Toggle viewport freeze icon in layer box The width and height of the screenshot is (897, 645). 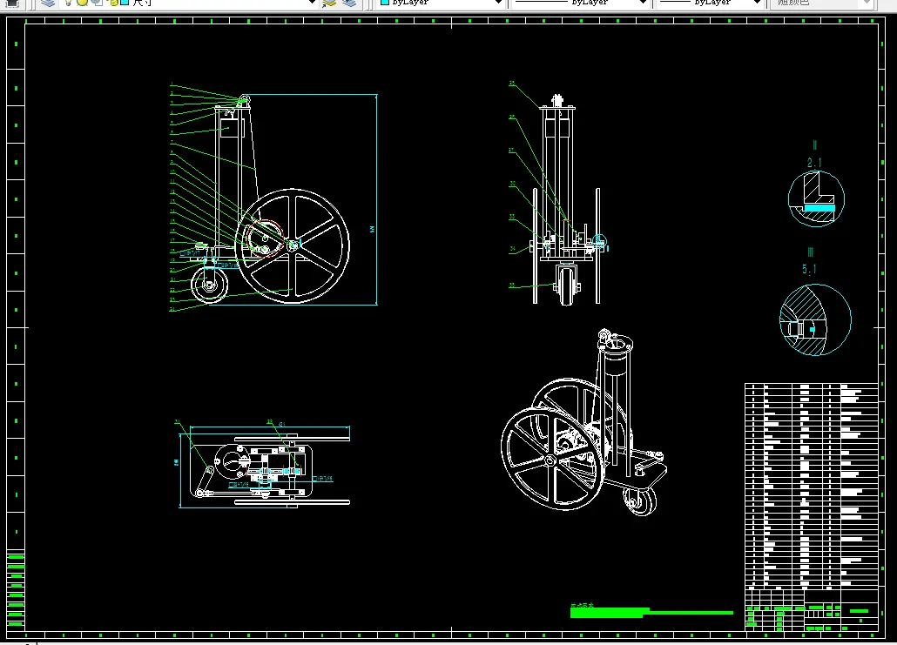point(97,3)
